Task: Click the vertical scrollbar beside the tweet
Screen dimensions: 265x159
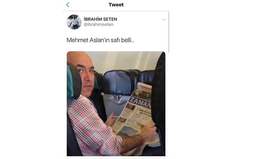Action: pos(169,32)
